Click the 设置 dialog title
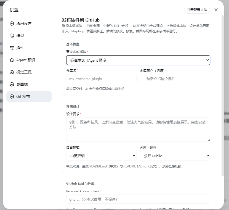229x210 pixels. click(14, 10)
